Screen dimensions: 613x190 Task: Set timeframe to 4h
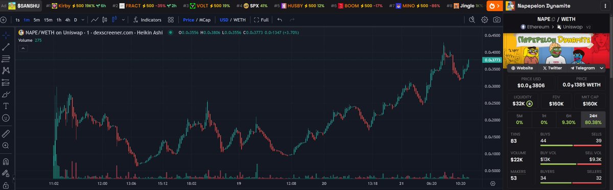point(67,20)
